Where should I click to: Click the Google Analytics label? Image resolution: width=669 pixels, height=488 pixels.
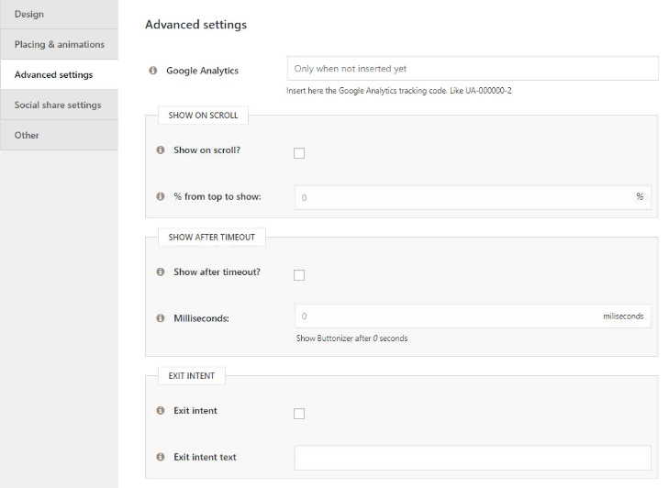click(x=202, y=71)
